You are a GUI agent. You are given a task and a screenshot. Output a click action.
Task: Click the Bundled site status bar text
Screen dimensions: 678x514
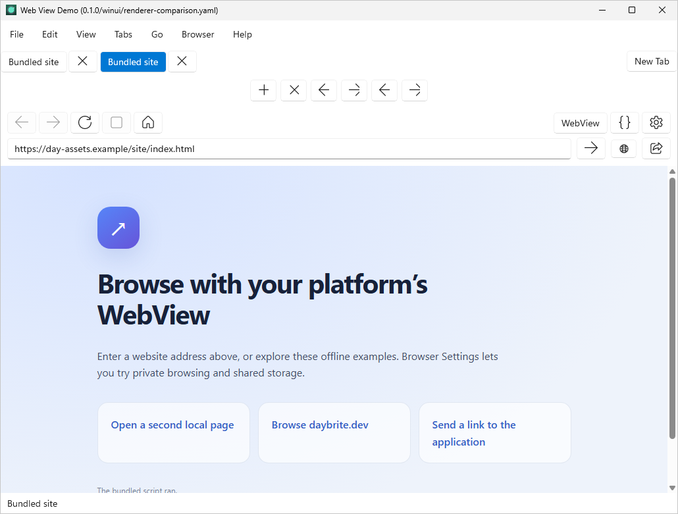[x=32, y=503]
